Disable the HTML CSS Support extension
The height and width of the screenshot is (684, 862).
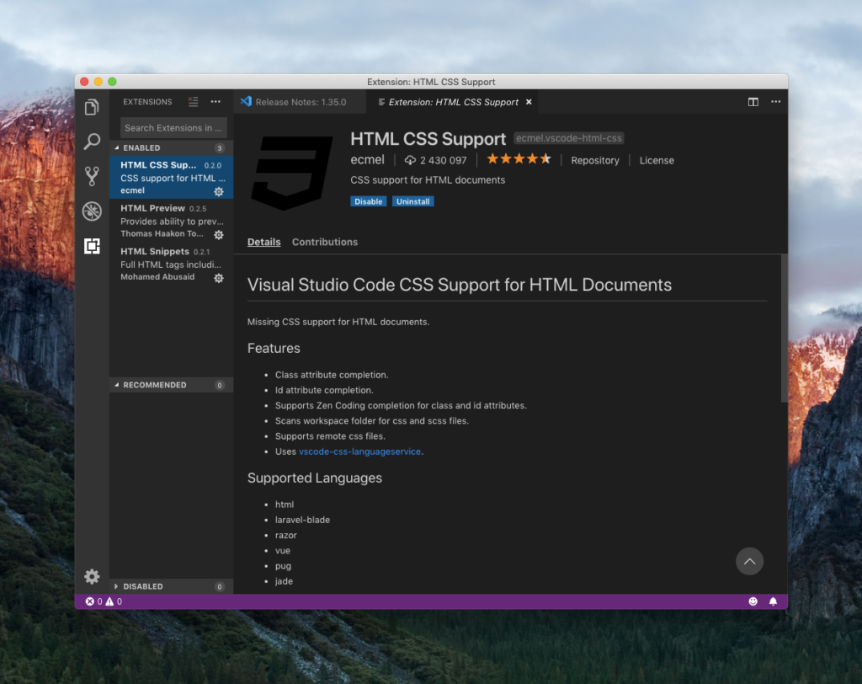[369, 201]
